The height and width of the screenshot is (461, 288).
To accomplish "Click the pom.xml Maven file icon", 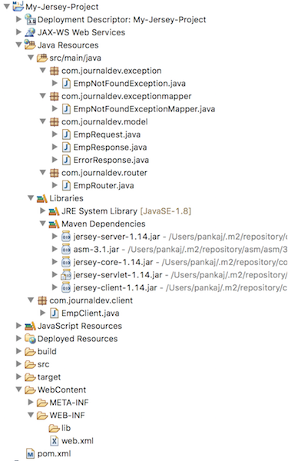I will tap(30, 453).
